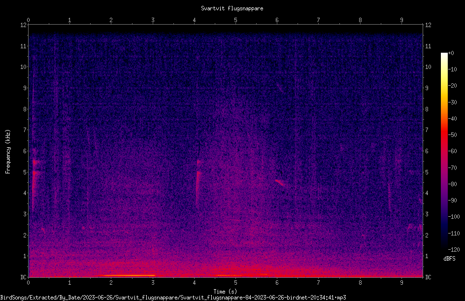
Task: Click the 4 second tick on the top time axis
Action: 194,20
